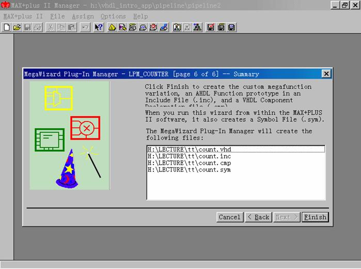
Task: Minimize the MAX+plus II Manager window
Action: tap(335, 5)
